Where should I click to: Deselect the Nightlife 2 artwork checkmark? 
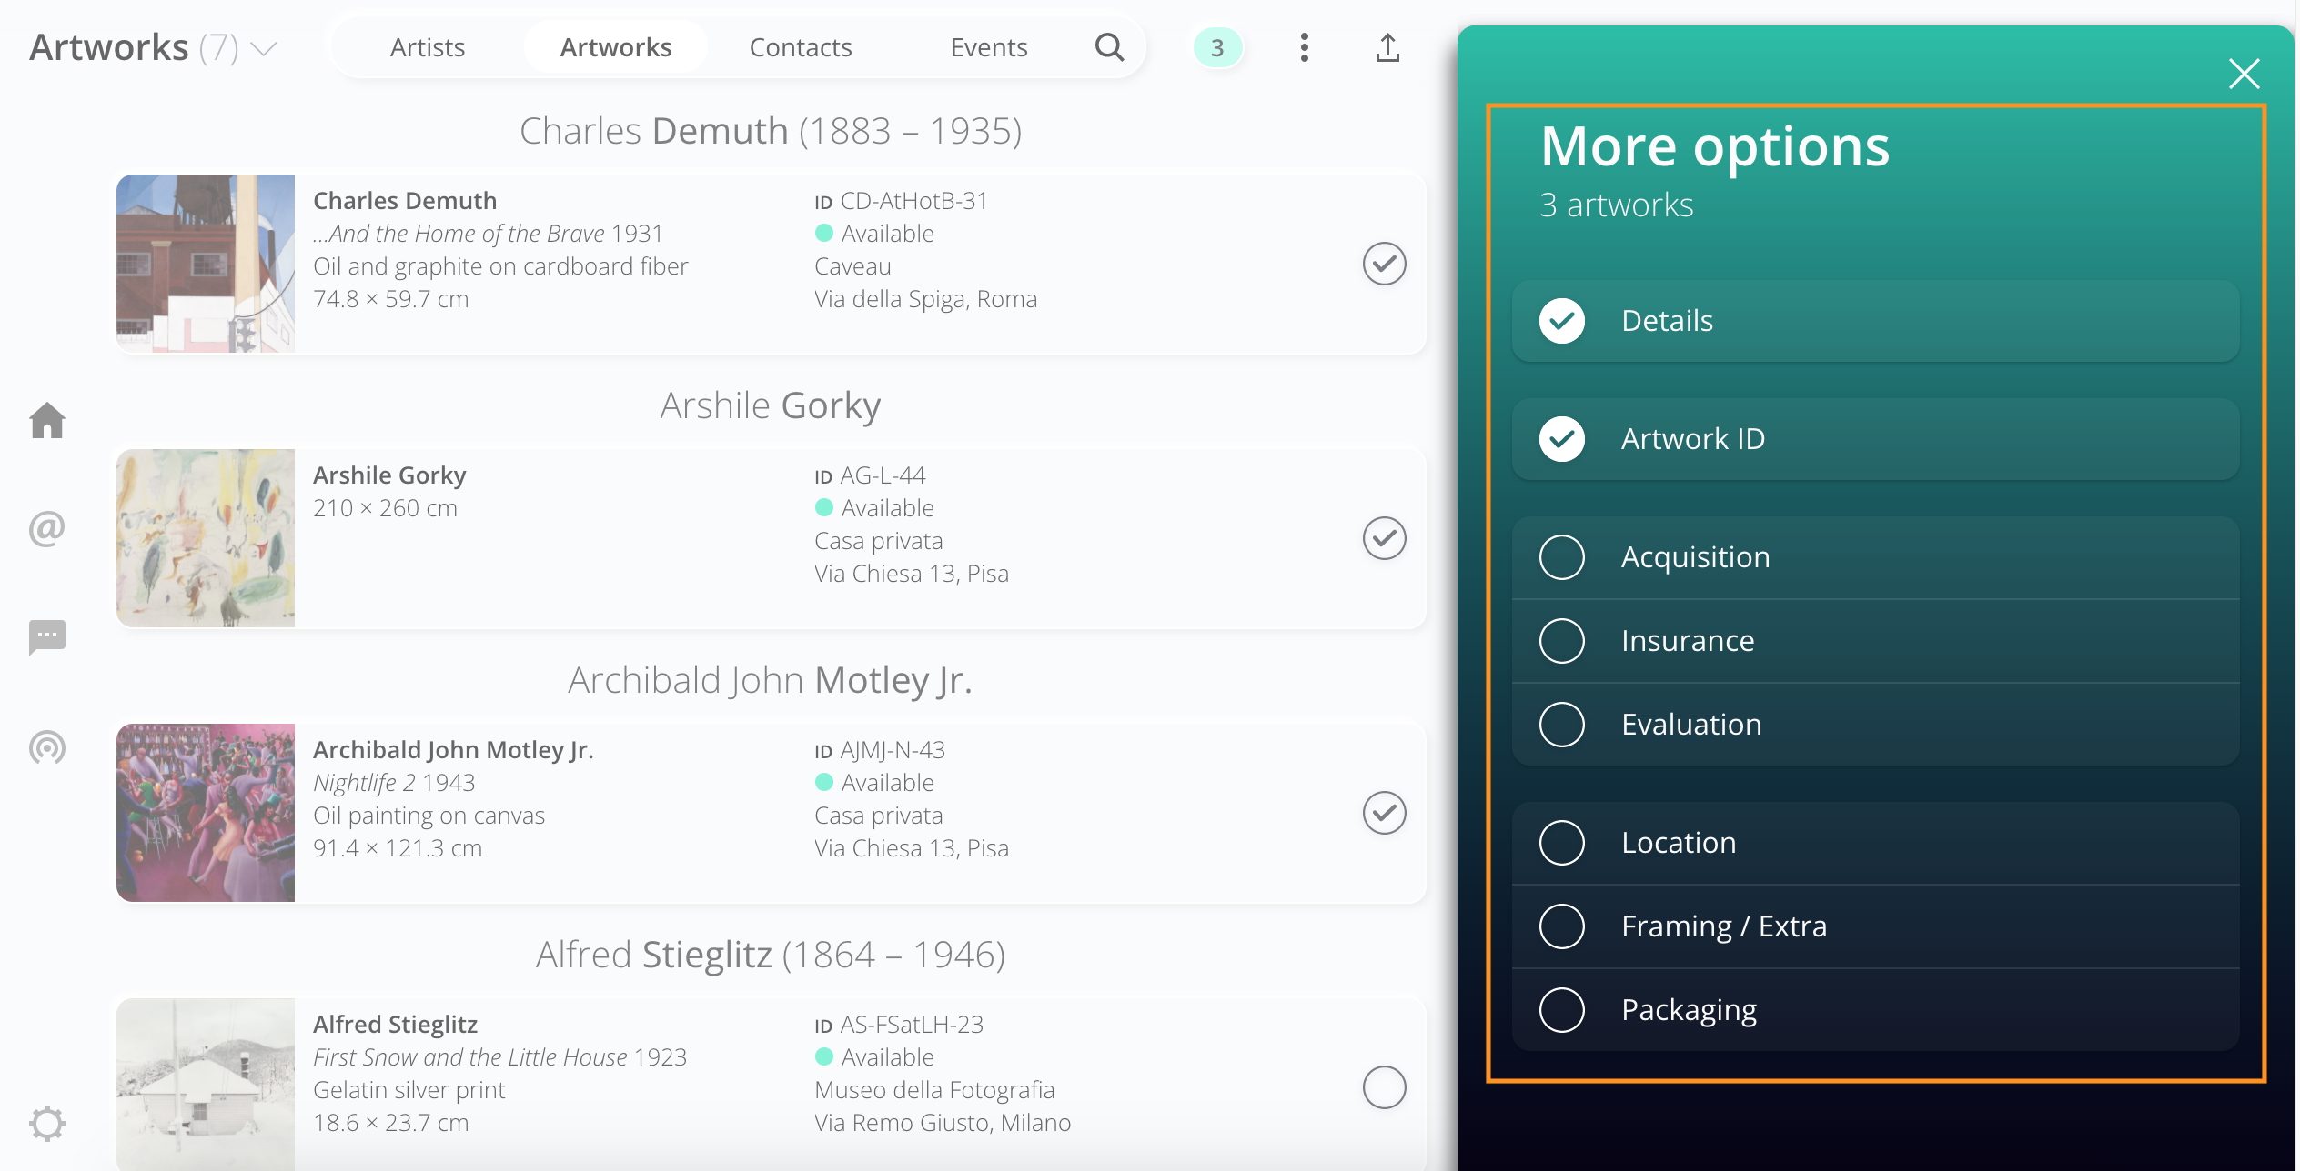point(1385,813)
